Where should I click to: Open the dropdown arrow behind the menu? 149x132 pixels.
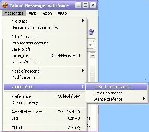point(90,45)
